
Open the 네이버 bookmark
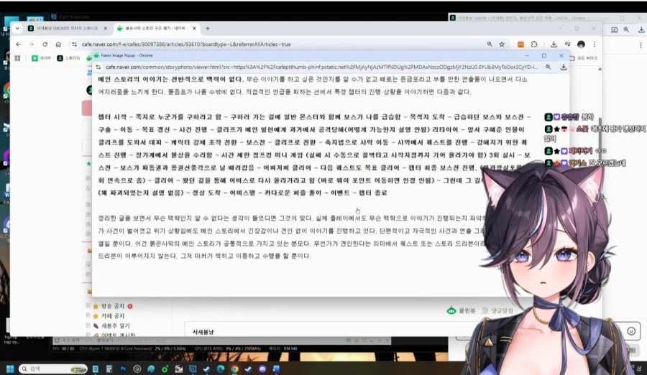tap(41, 58)
